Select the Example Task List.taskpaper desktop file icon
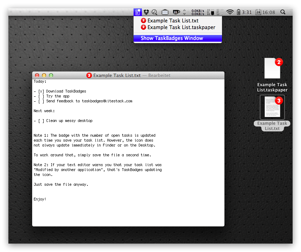 pyautogui.click(x=272, y=68)
